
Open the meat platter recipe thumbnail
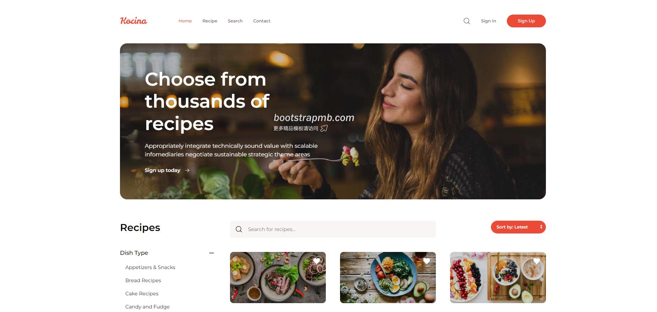278,278
